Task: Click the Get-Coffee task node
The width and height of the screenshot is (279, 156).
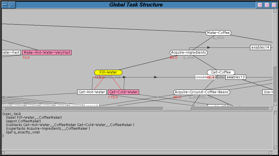Action: click(221, 72)
